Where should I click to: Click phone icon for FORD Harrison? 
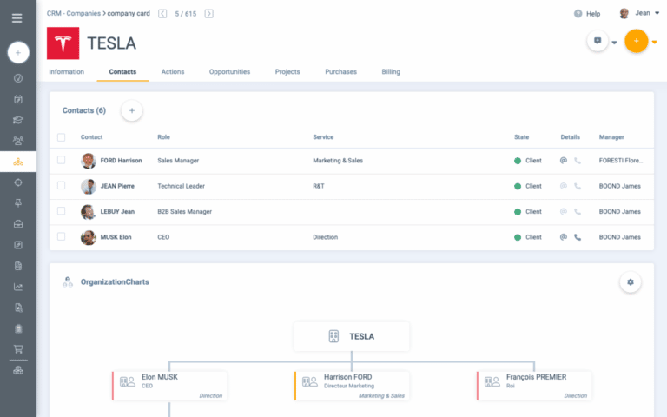(x=578, y=161)
